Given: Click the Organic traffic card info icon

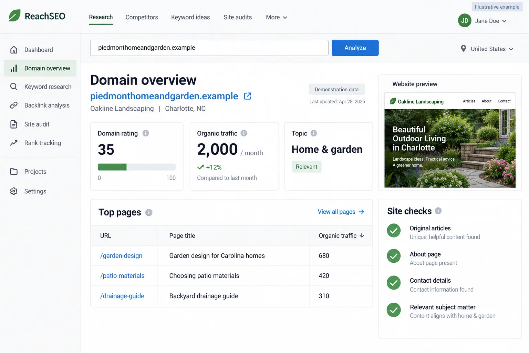Looking at the screenshot, I should point(244,133).
